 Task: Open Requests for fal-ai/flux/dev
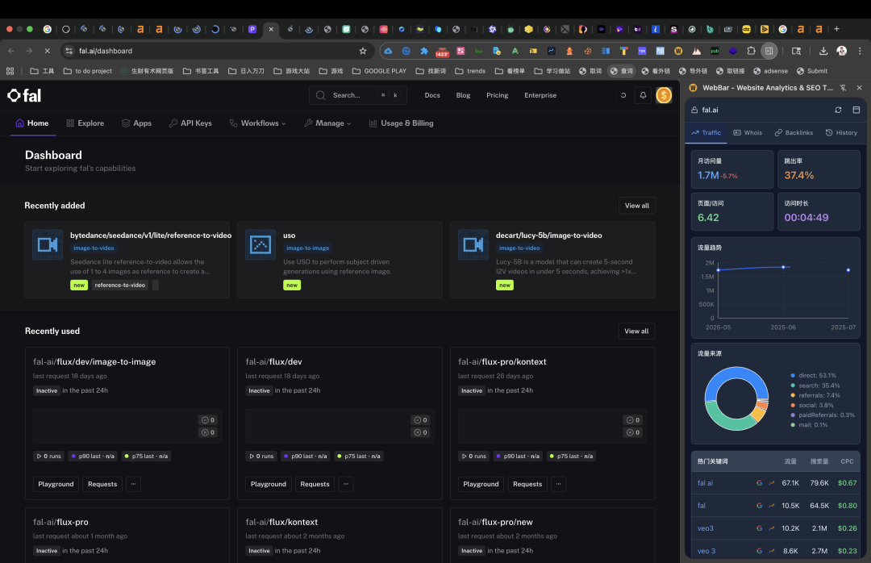pyautogui.click(x=315, y=484)
